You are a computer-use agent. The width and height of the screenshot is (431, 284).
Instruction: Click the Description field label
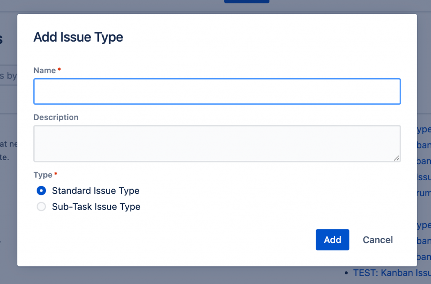tap(56, 117)
